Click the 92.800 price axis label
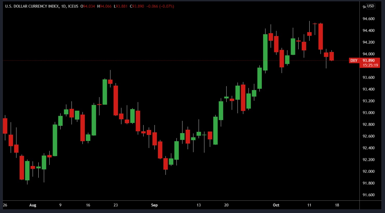This screenshot has width=385, height=213. [368, 124]
